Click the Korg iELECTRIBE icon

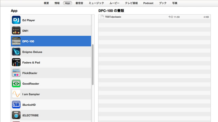pos(16,115)
